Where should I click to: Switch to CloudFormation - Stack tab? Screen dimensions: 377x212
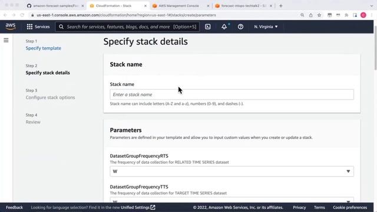(x=118, y=6)
